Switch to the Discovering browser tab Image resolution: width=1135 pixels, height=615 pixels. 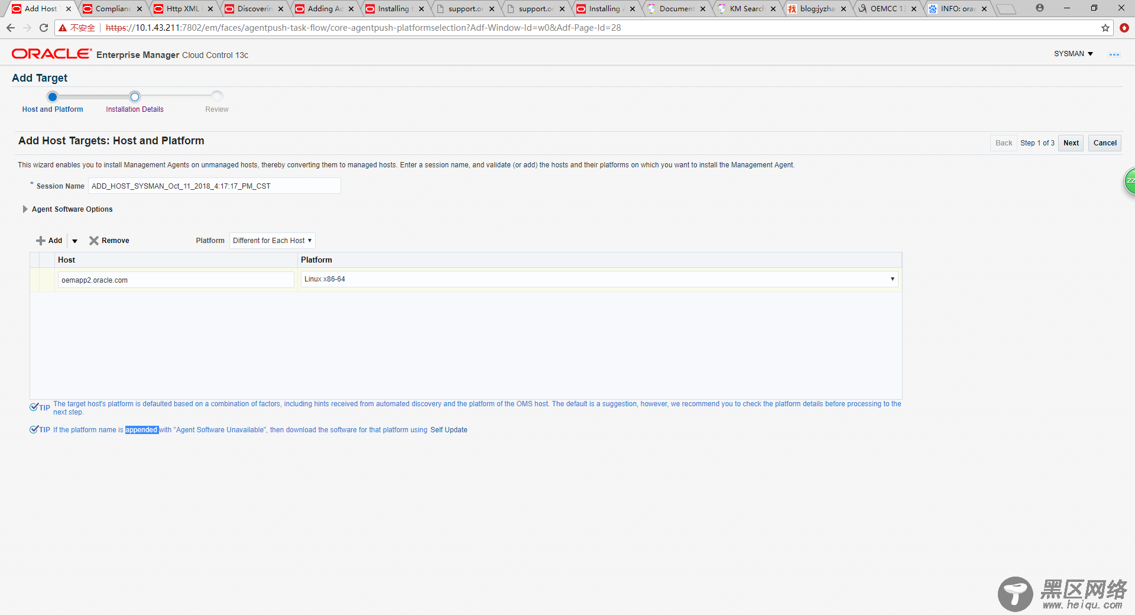254,9
